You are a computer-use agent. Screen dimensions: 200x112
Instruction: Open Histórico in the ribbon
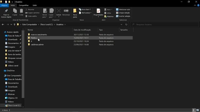click(109, 16)
